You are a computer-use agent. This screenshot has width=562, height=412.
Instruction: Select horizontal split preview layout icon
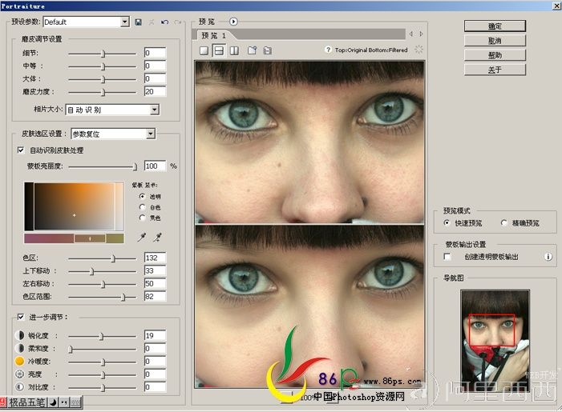tap(219, 50)
